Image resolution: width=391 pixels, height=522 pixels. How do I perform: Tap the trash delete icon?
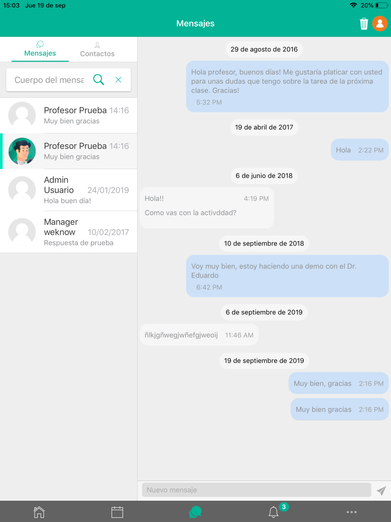(364, 23)
